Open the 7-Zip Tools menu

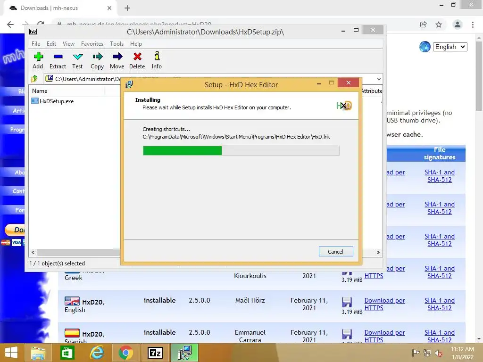(x=117, y=44)
